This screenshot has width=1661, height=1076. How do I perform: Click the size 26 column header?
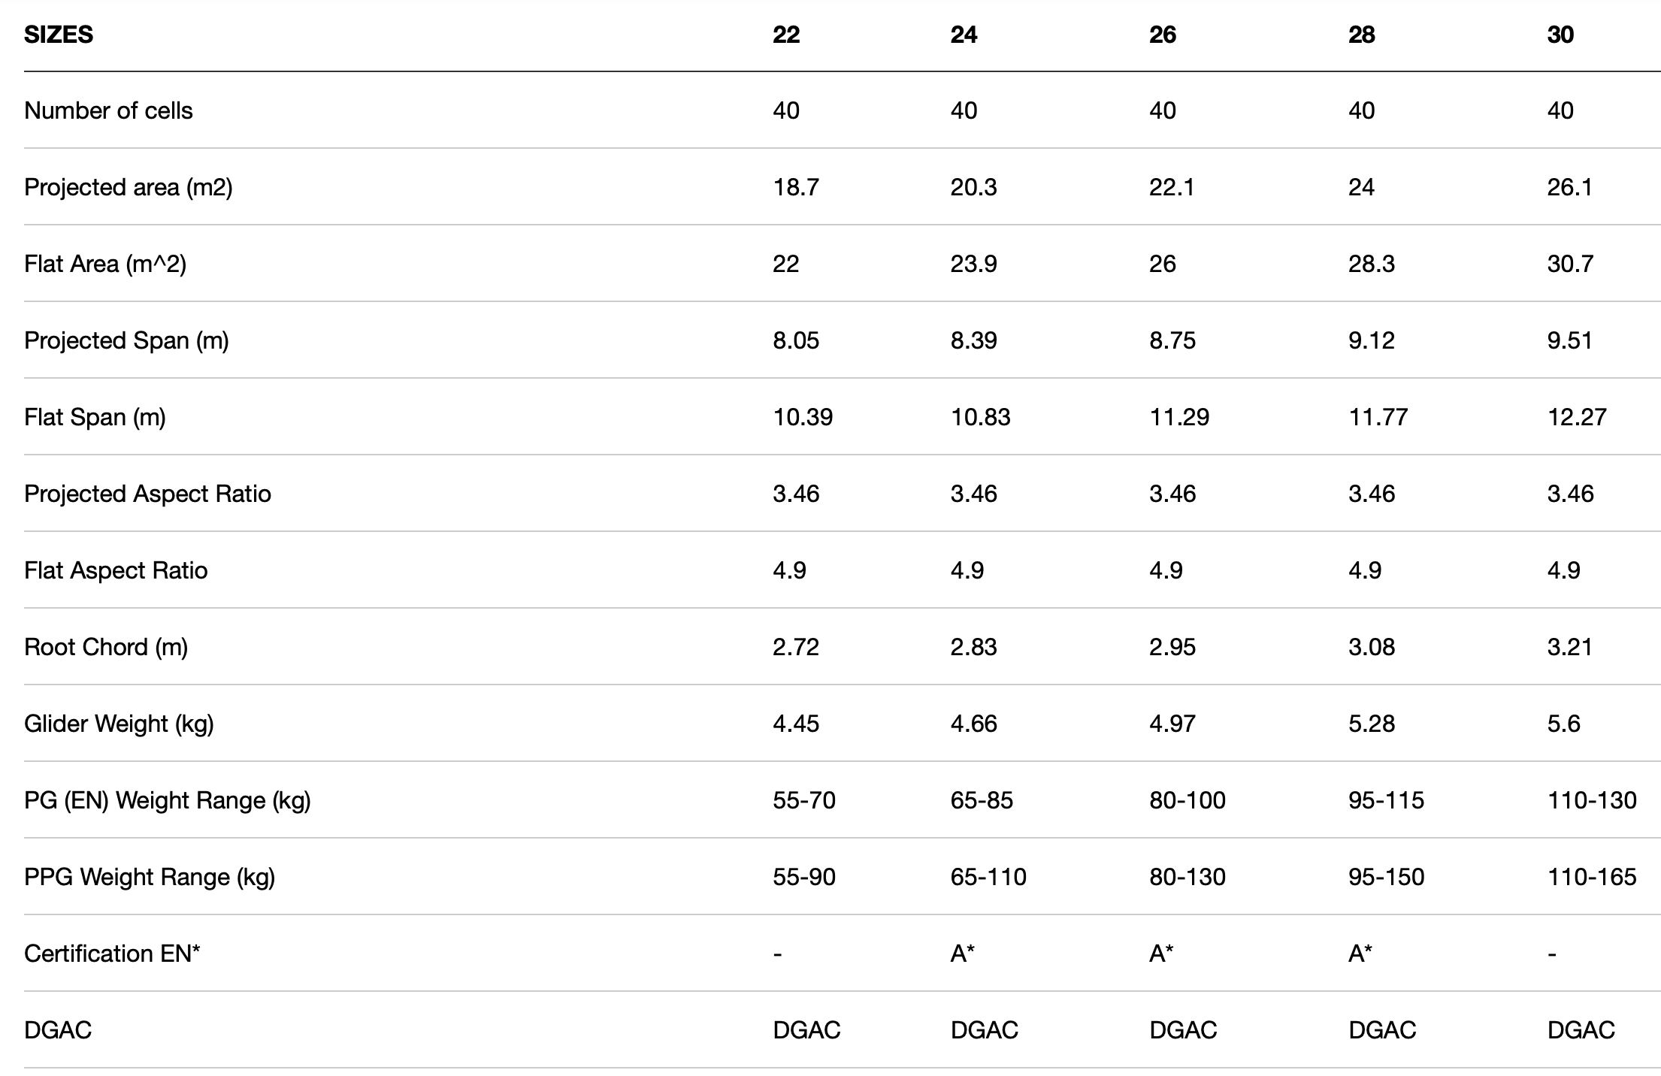pyautogui.click(x=1163, y=35)
